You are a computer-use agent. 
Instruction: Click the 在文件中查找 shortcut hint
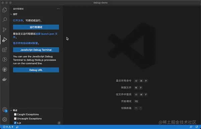[124, 94]
